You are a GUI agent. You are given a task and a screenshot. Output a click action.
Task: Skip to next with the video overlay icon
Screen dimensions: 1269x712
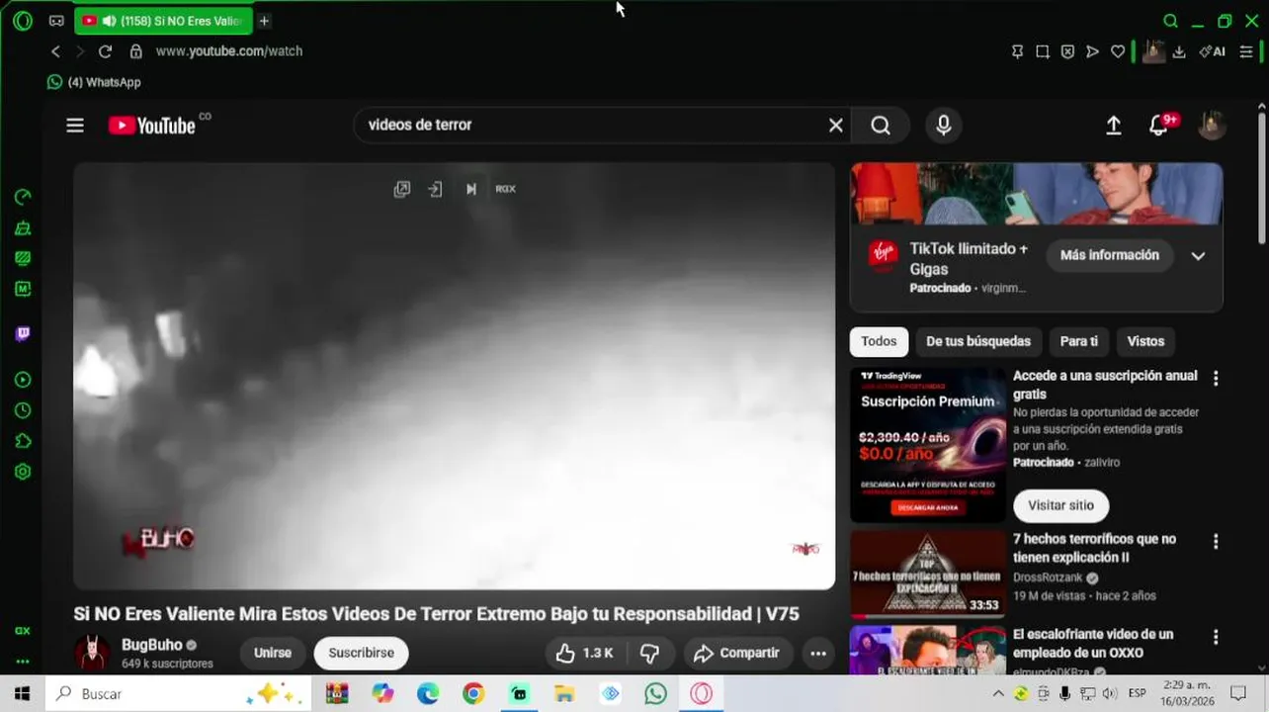pyautogui.click(x=470, y=189)
